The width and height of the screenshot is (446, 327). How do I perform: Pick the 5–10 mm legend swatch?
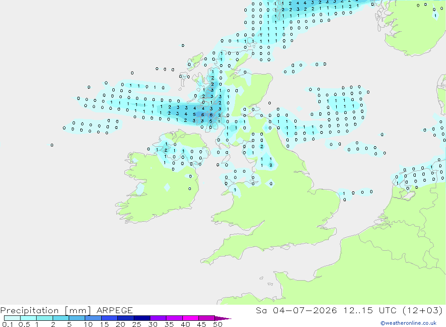tap(77, 318)
